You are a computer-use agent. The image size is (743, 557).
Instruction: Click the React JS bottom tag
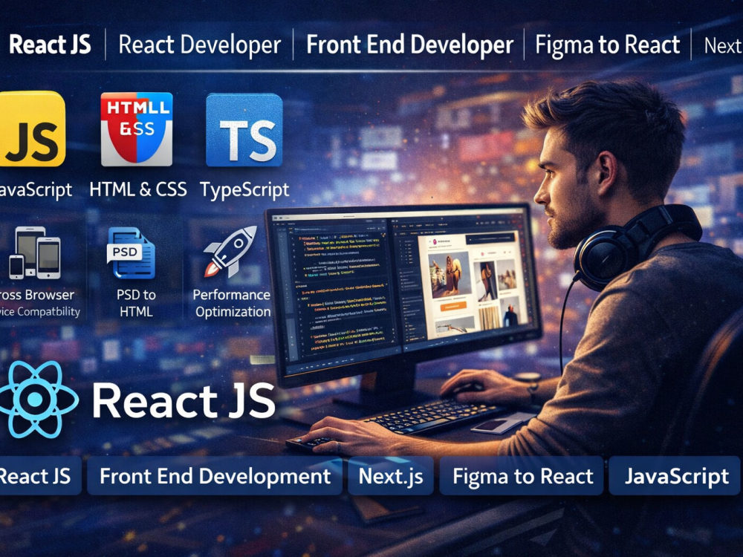[x=40, y=475]
